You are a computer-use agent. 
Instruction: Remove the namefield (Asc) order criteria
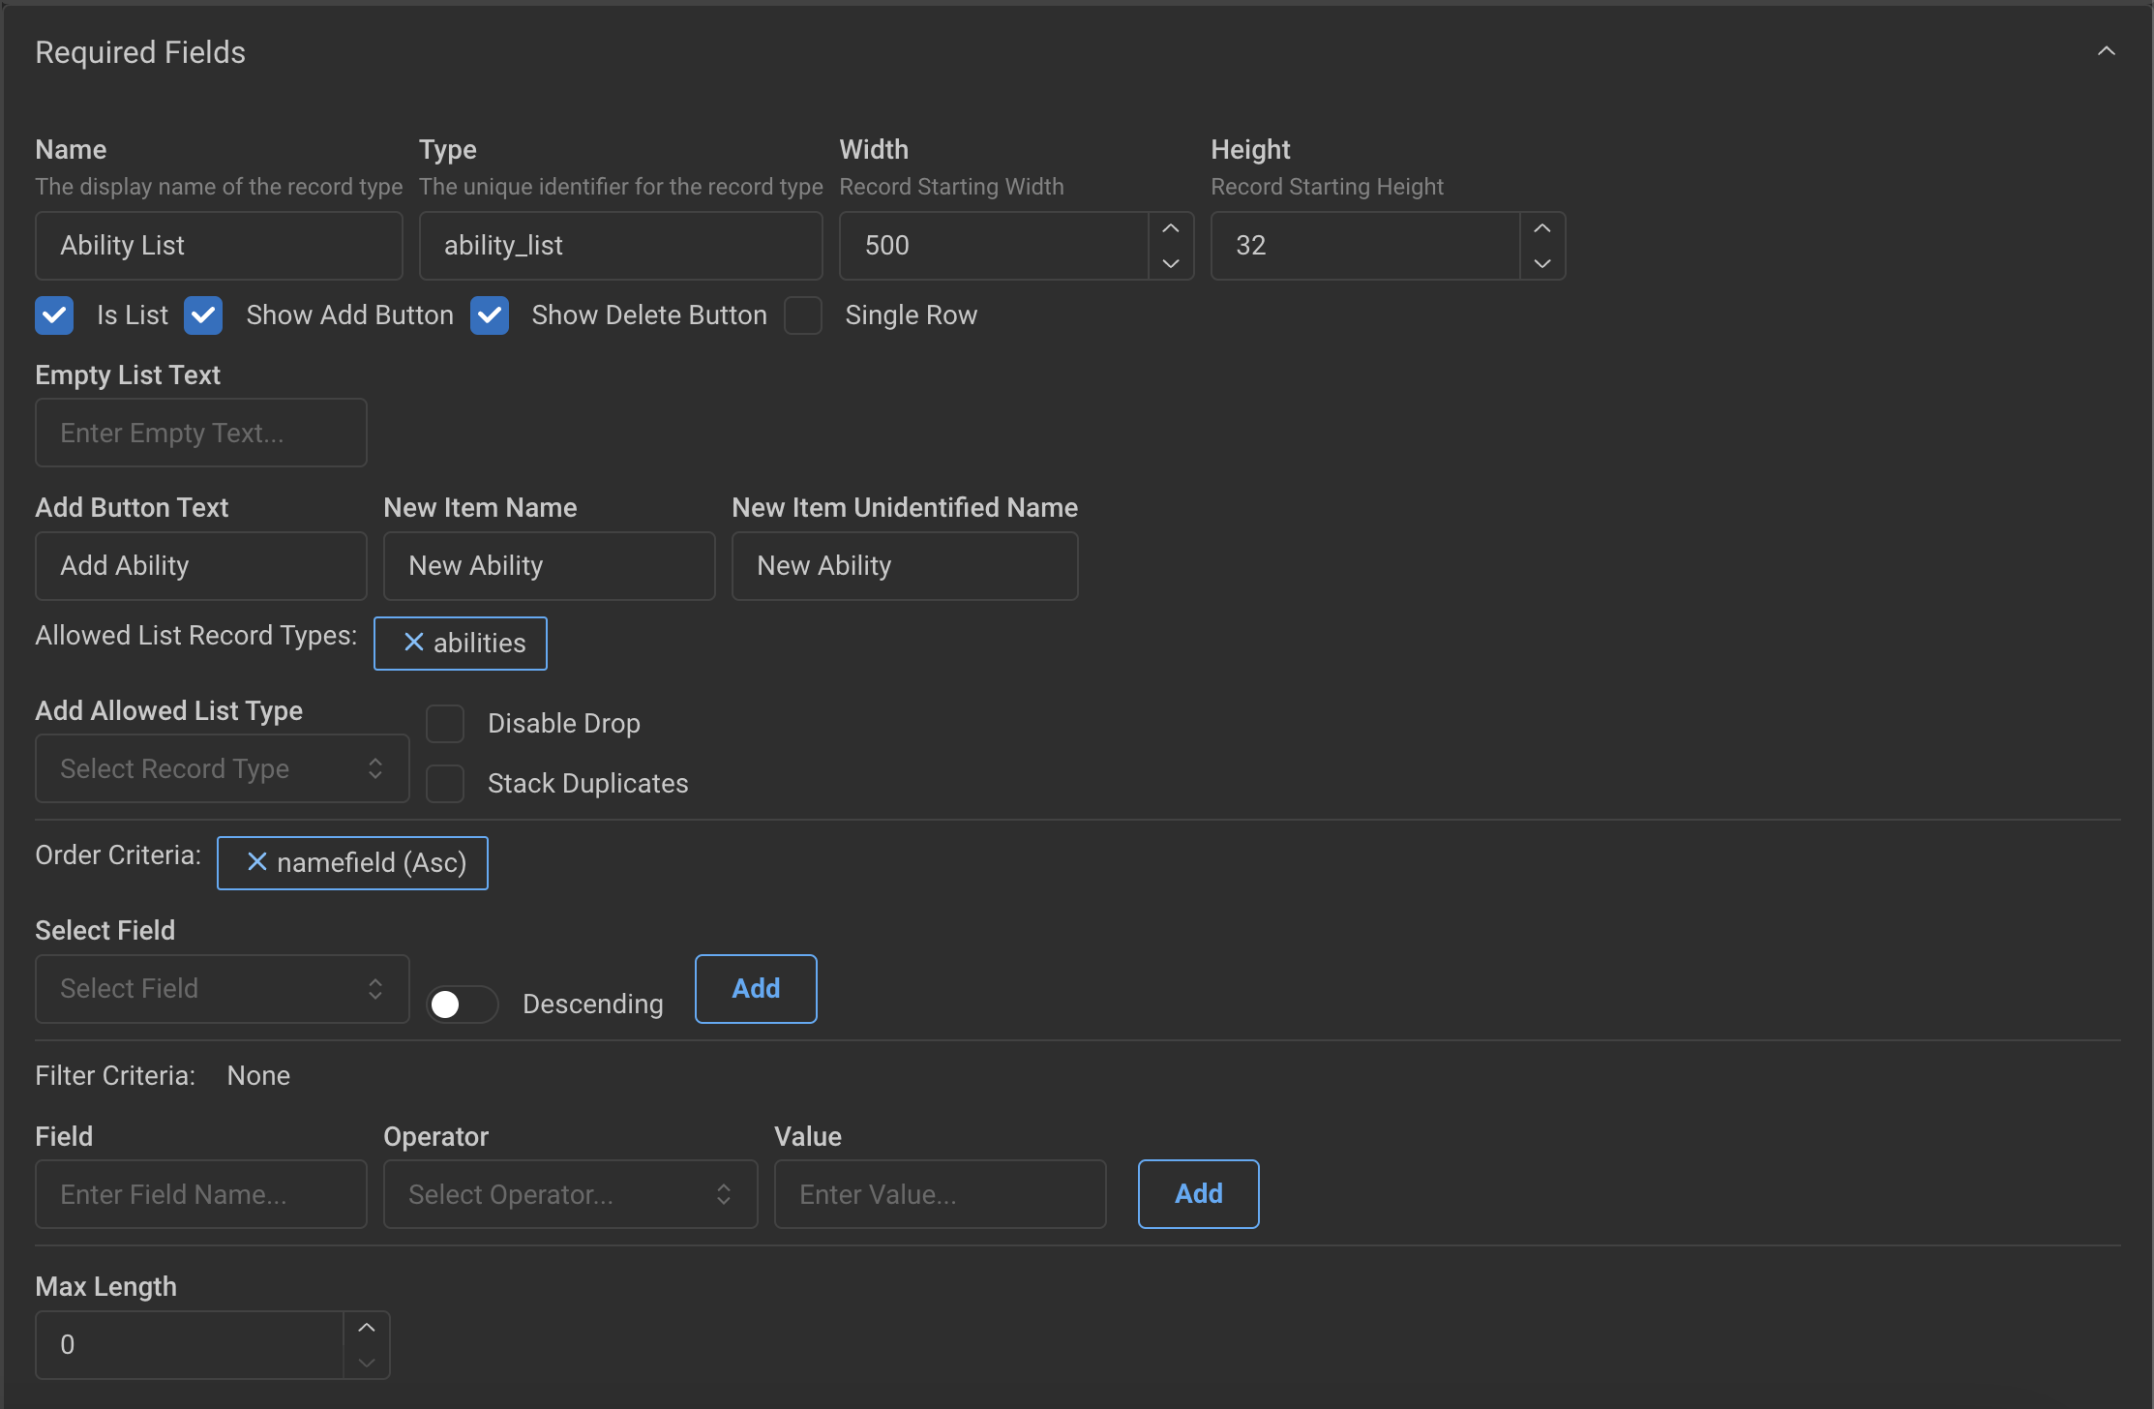[x=255, y=862]
